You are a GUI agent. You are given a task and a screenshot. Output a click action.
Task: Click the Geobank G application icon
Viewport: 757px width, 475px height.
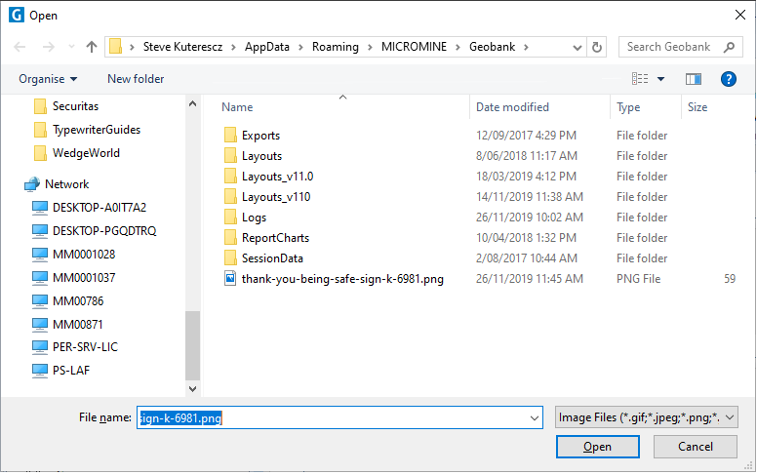tap(17, 15)
